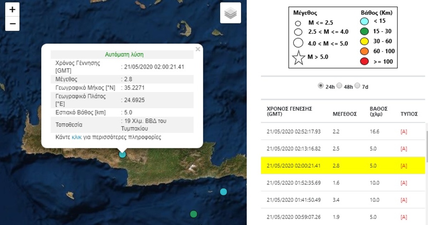Click the cyan earthquake marker below the popup
Viewport: 428px width, 225px height.
(x=122, y=154)
